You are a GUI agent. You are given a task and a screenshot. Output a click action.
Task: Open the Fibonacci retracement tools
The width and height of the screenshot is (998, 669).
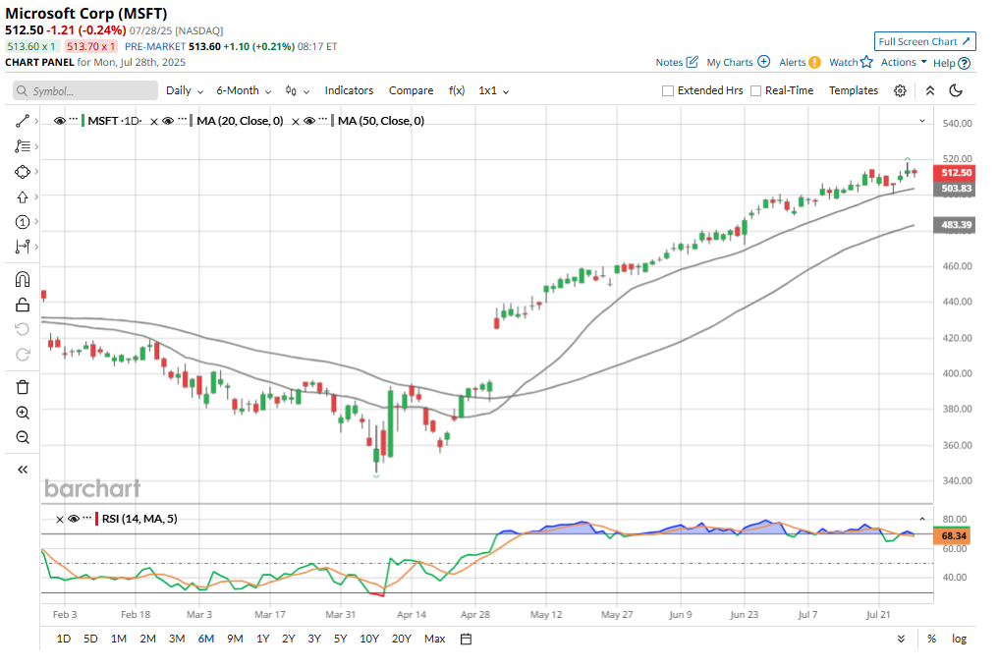pyautogui.click(x=23, y=146)
